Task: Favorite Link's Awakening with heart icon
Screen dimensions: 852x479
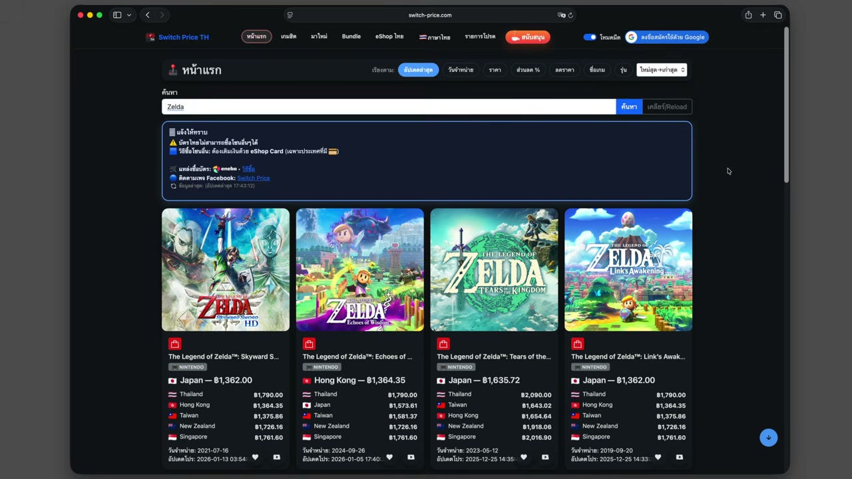Action: tap(658, 457)
